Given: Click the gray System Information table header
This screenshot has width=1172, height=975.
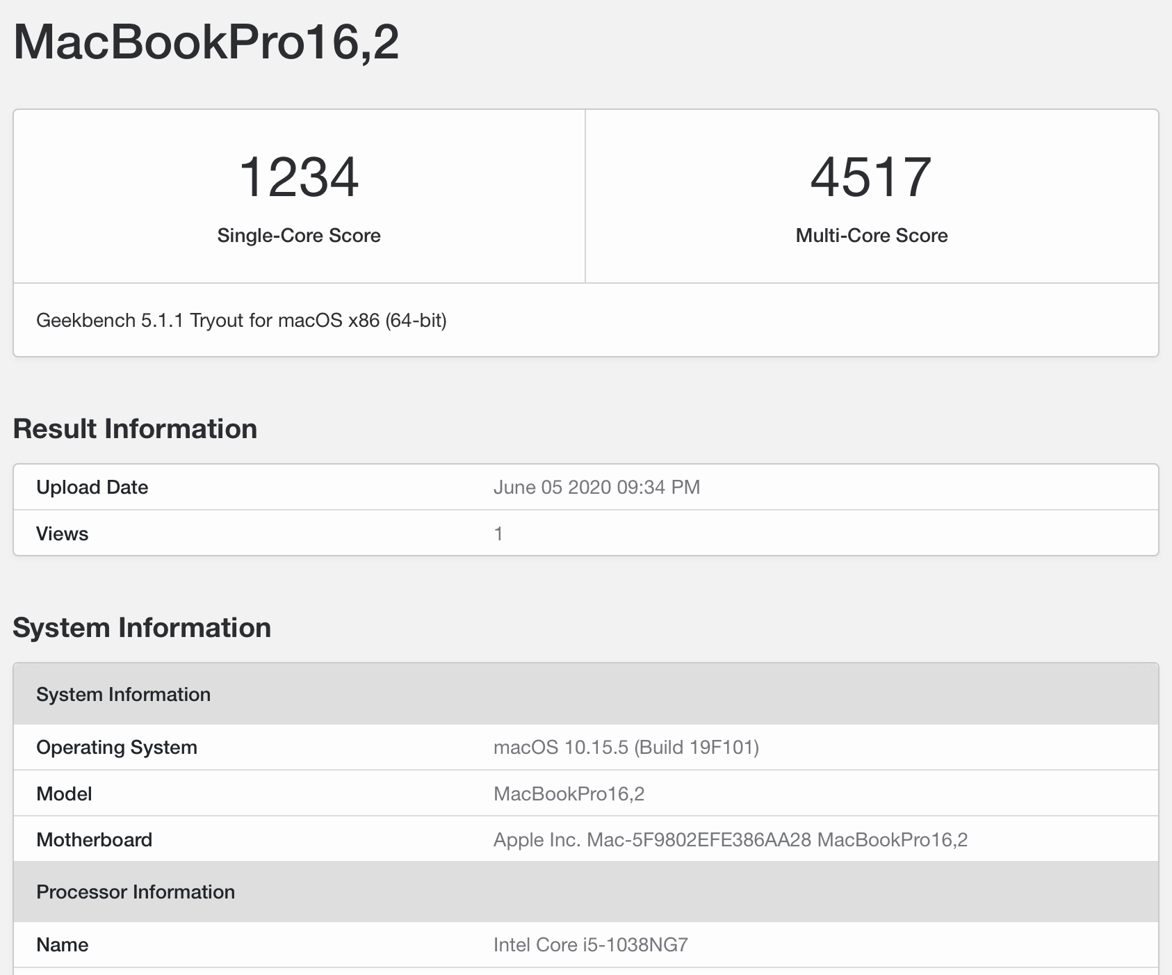Looking at the screenshot, I should 586,694.
